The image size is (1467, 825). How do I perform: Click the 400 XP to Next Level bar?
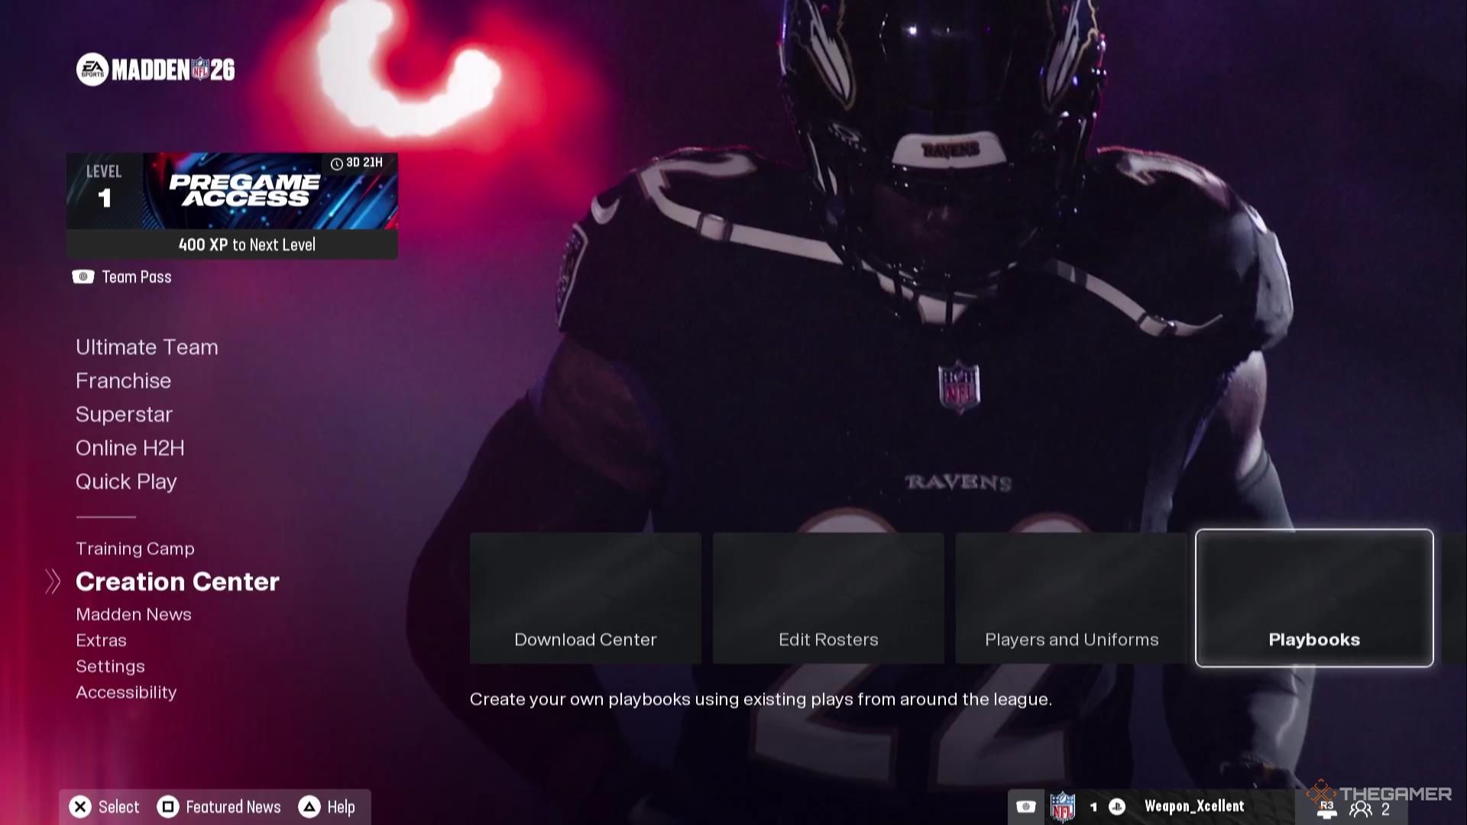point(232,244)
